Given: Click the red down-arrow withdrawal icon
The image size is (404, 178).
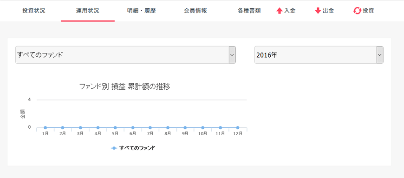Looking at the screenshot, I should [x=318, y=11].
